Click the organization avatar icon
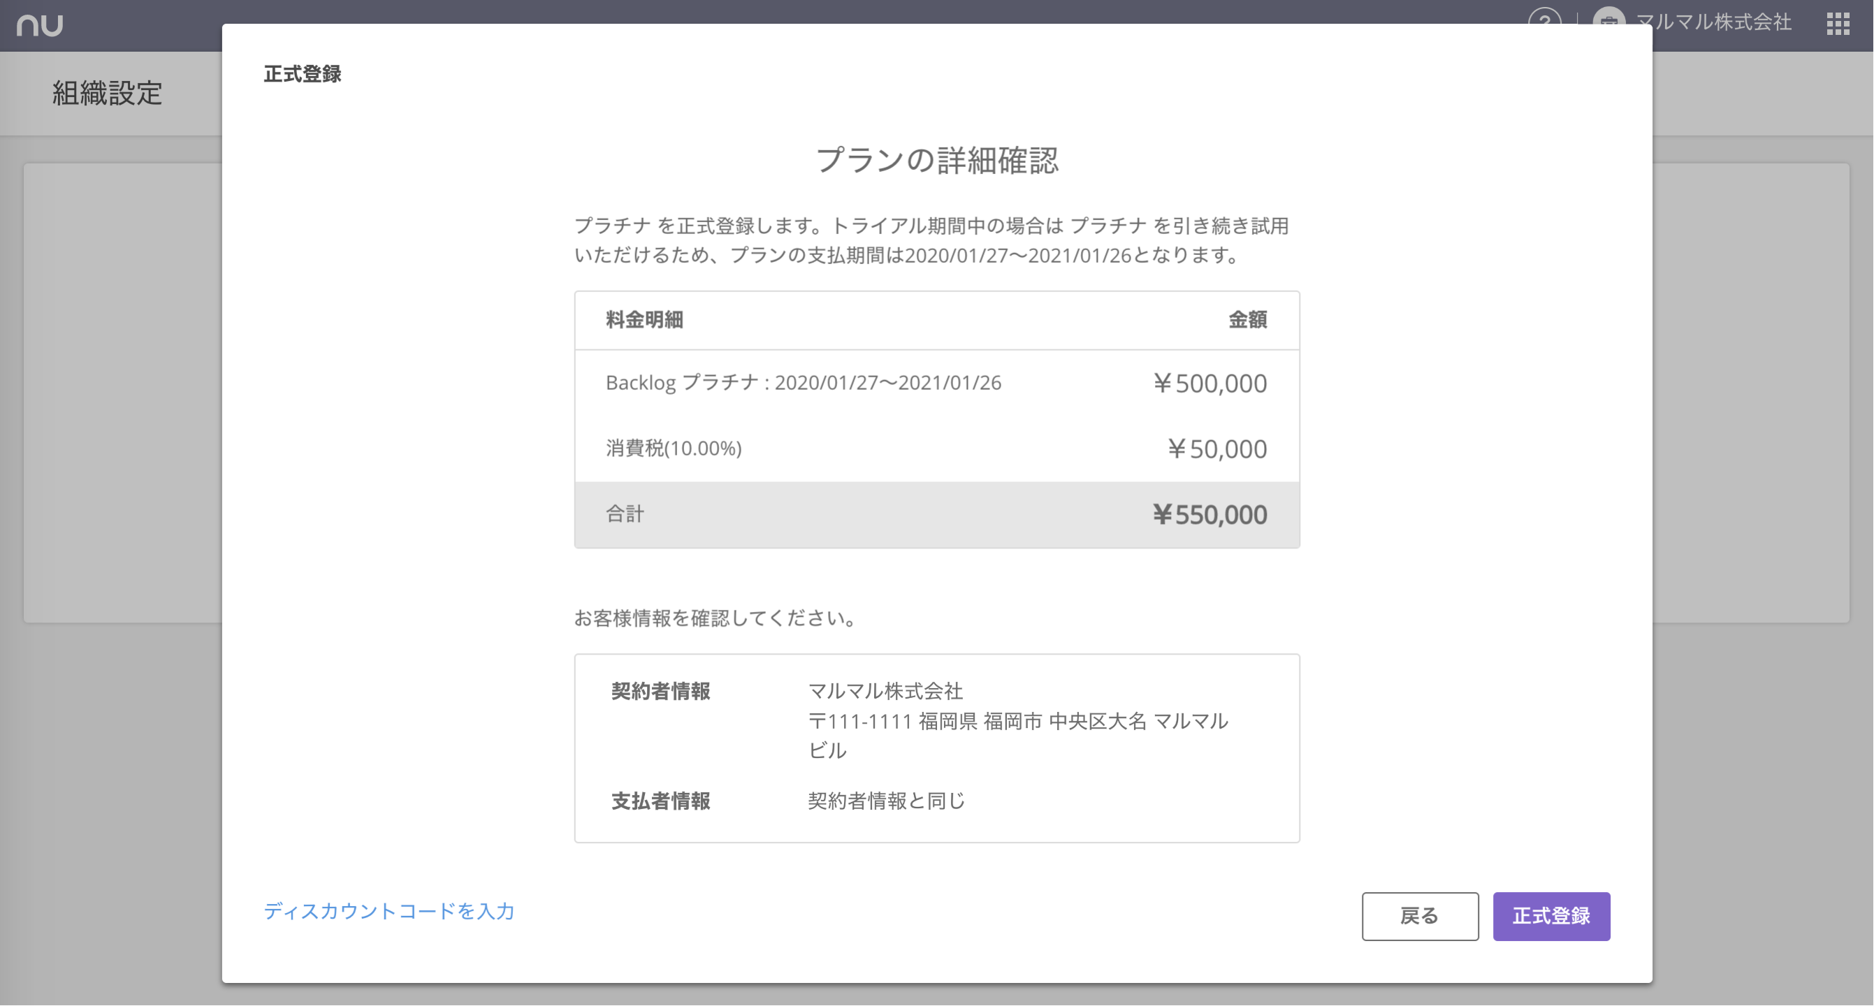This screenshot has width=1874, height=1006. coord(1608,16)
